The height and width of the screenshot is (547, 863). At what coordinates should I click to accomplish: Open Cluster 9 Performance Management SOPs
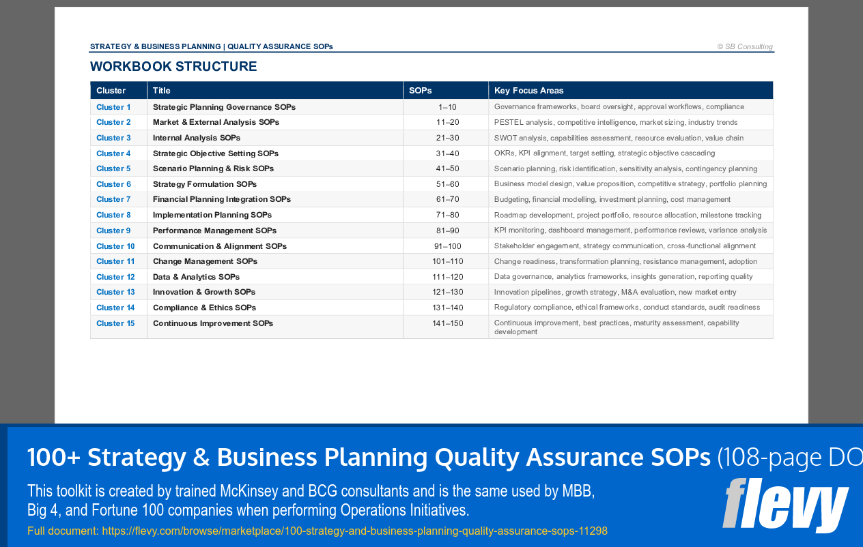113,230
